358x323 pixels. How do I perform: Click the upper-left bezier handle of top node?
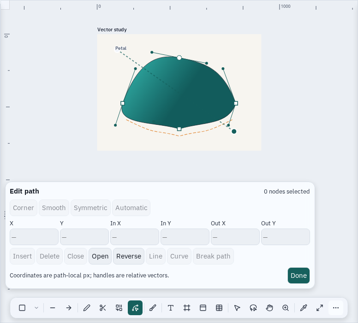click(x=152, y=52)
